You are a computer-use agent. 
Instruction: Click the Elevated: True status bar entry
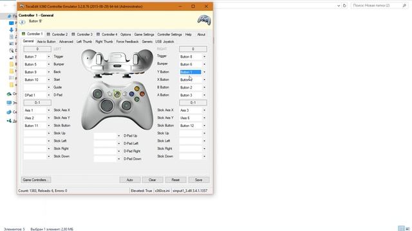(142, 191)
